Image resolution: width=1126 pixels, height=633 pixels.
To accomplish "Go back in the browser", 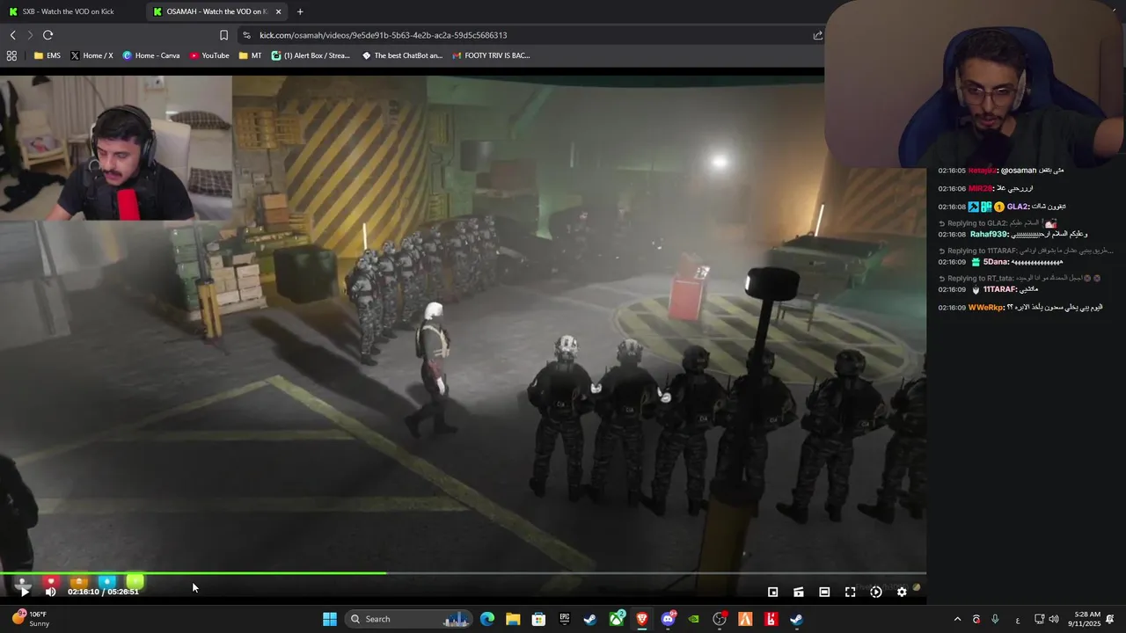I will [x=12, y=35].
